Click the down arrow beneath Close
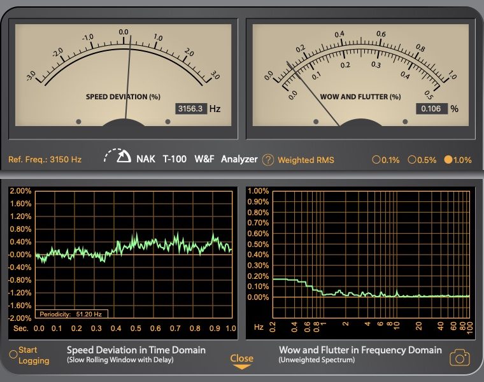 242,367
